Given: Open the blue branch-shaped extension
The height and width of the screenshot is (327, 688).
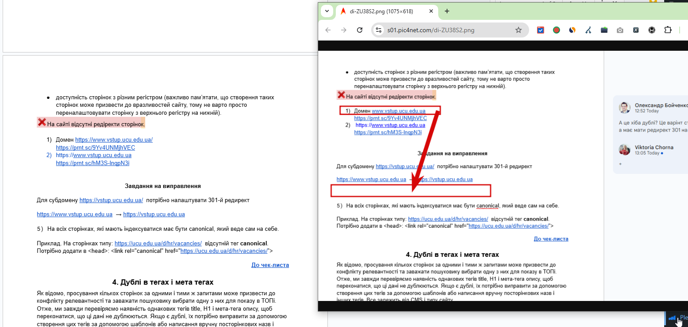Looking at the screenshot, I should (x=588, y=30).
